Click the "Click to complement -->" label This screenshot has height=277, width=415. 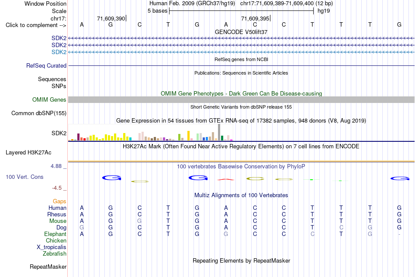tap(36, 25)
